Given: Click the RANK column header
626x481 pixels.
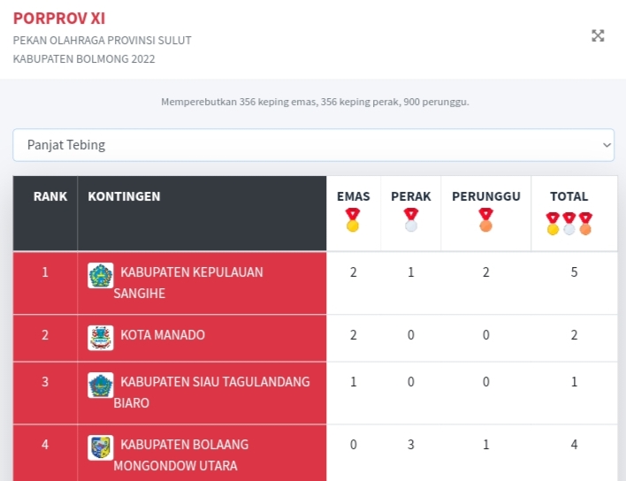Looking at the screenshot, I should 50,196.
